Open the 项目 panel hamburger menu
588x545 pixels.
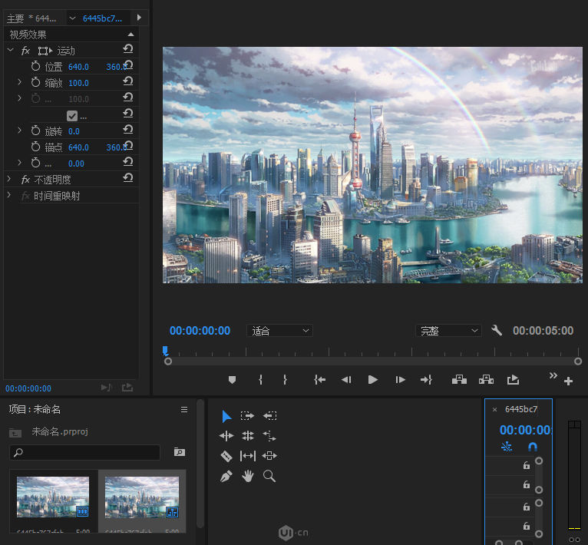pos(184,410)
